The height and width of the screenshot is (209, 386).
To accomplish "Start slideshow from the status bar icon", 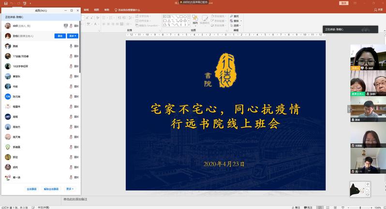I will [343, 207].
